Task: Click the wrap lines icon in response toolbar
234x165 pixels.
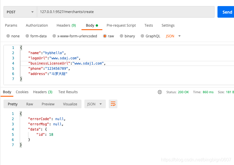Action: click(x=113, y=104)
